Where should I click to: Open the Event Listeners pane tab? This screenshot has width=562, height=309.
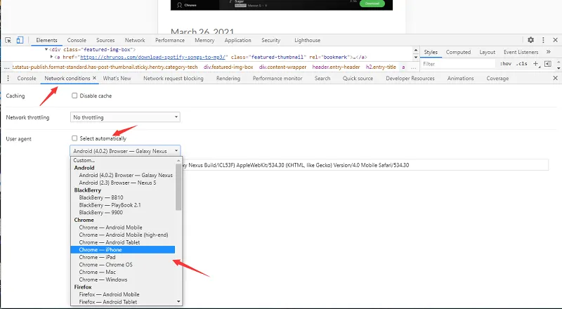pos(521,52)
